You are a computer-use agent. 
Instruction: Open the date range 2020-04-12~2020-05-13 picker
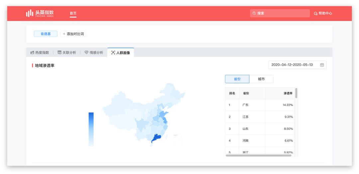298,65
